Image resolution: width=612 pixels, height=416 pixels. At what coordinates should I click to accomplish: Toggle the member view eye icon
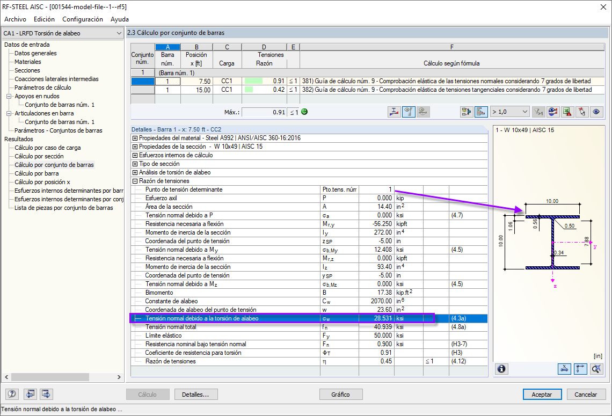pyautogui.click(x=408, y=112)
